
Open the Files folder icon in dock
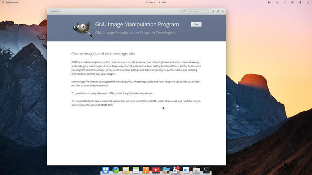pos(196,170)
